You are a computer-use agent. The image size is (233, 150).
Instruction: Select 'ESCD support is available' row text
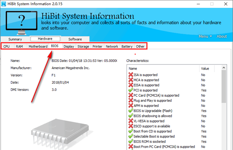tap(152, 126)
